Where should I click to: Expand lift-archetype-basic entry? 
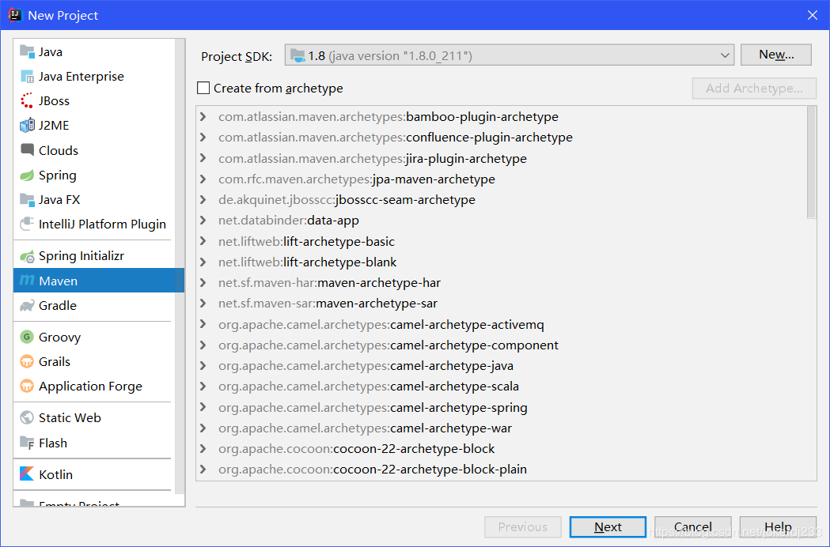pyautogui.click(x=203, y=241)
